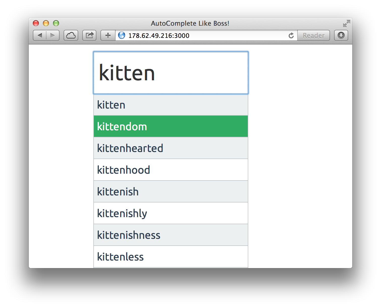
Task: Open iCloud Tabs cloud icon
Action: pos(71,35)
